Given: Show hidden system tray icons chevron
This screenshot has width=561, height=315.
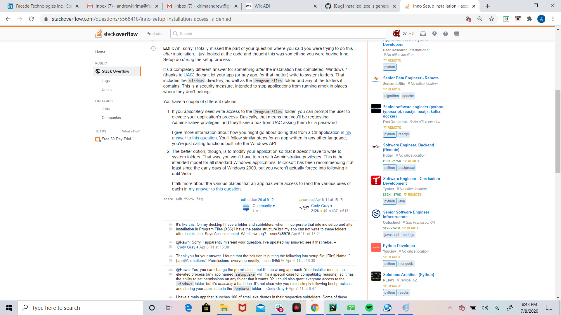Looking at the screenshot, I should click(x=450, y=308).
